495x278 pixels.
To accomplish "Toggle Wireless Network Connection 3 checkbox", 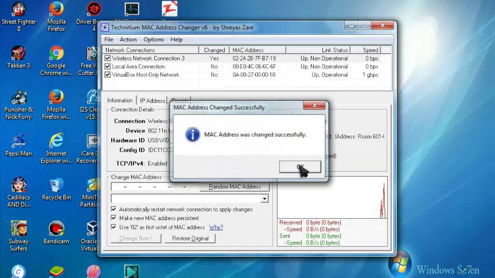I will [108, 58].
